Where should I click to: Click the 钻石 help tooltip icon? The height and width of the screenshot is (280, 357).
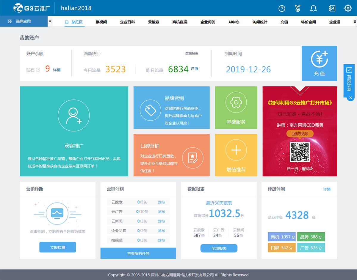click(38, 70)
